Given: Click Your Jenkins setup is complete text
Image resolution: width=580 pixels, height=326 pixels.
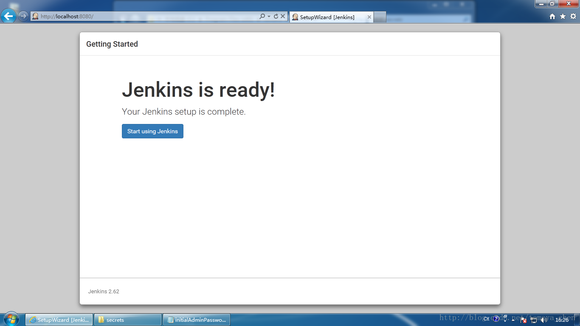Looking at the screenshot, I should [184, 112].
